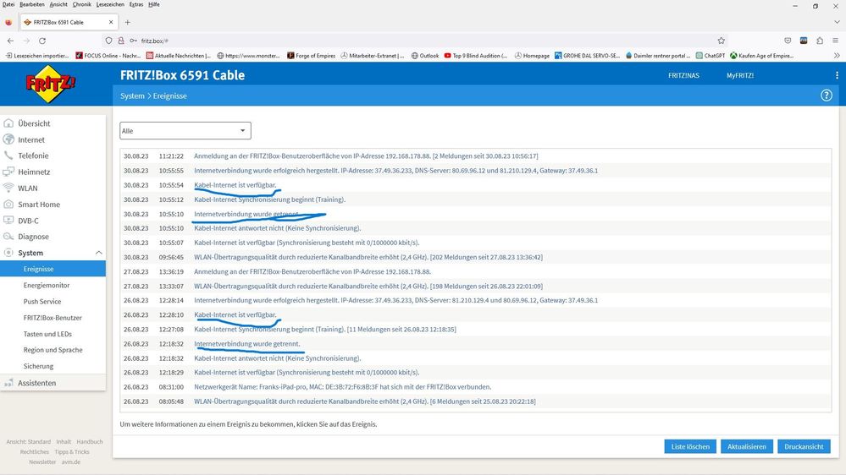Click the DVB-C television icon
Screen dimensions: 846x475
8,221
